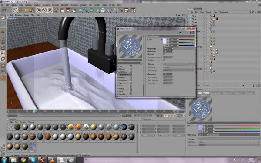Switch the coordinate system icon
261x163 pixels.
pyautogui.click(x=56, y=10)
